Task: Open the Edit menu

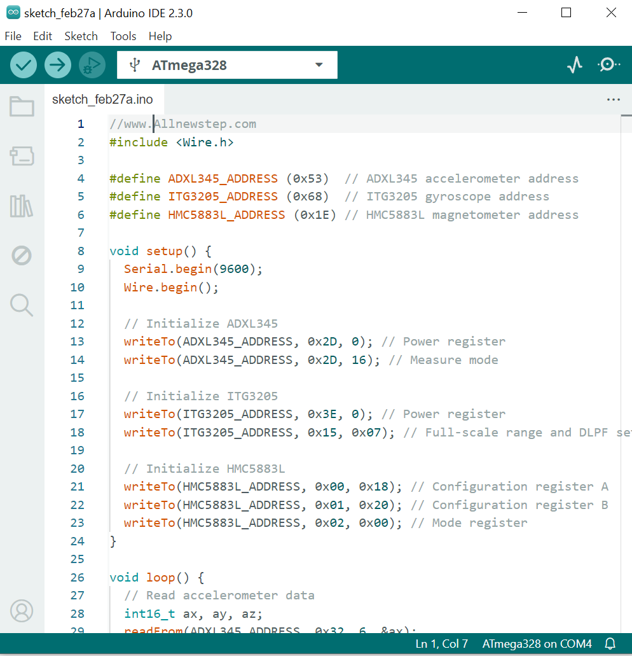Action: pyautogui.click(x=43, y=36)
